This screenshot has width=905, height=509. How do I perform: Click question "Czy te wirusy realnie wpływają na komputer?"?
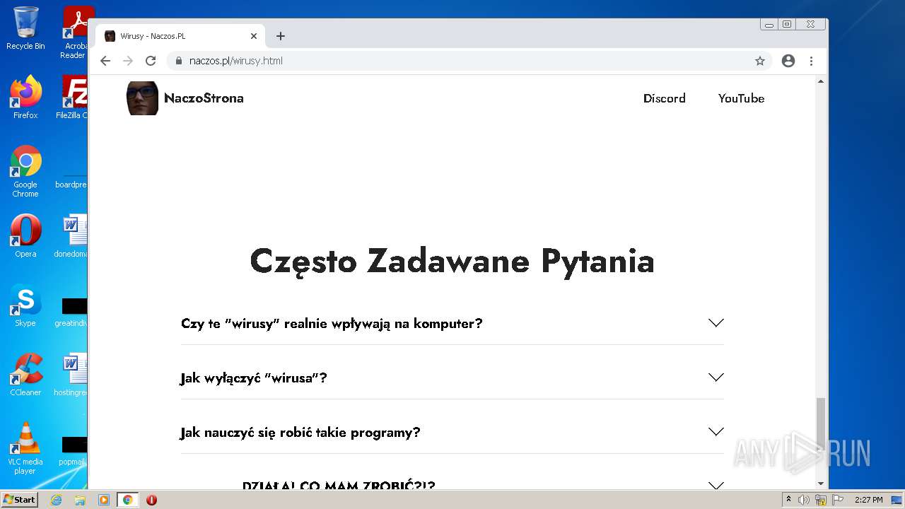[332, 324]
